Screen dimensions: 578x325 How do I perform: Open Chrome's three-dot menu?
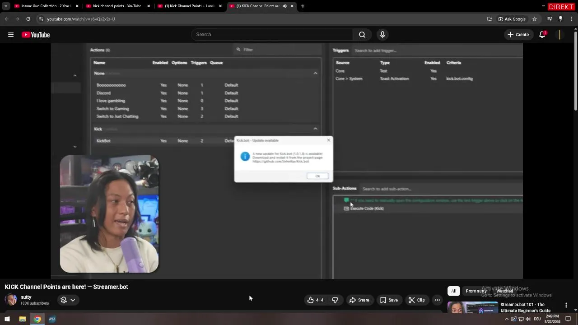(x=571, y=19)
